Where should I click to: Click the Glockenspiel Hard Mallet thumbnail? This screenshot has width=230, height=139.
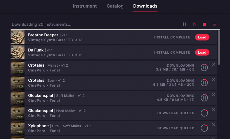point(18,113)
